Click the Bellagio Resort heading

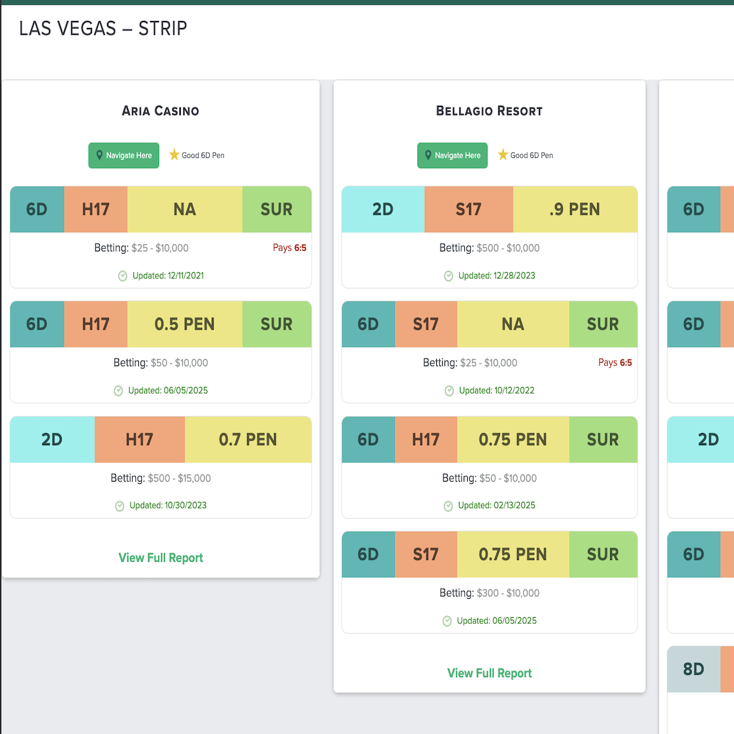pyautogui.click(x=489, y=111)
